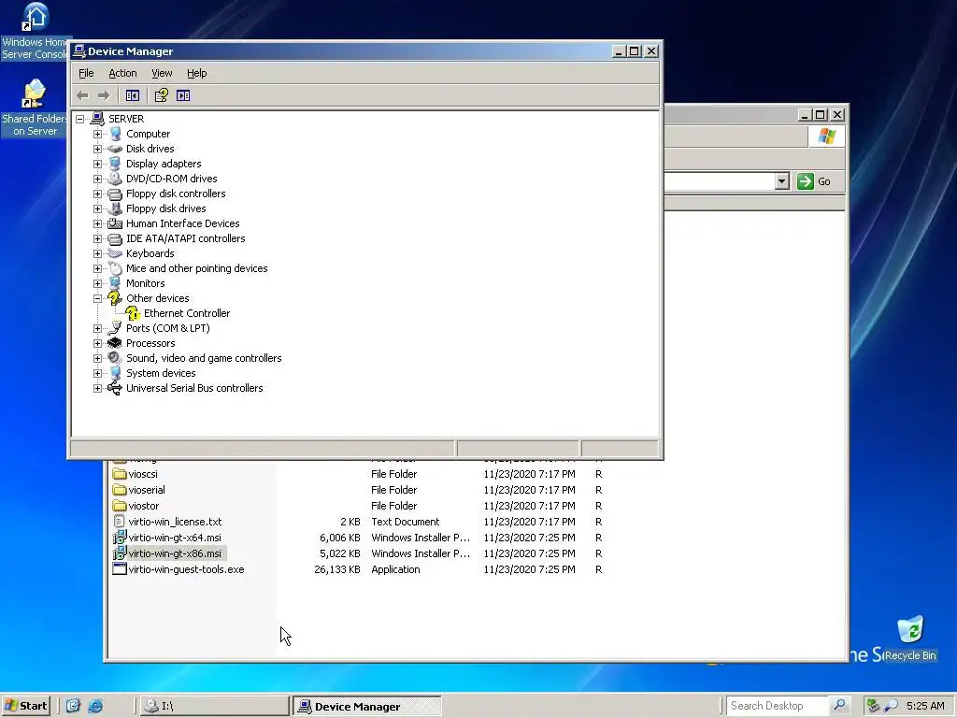Click the Text Document type cell

(406, 522)
